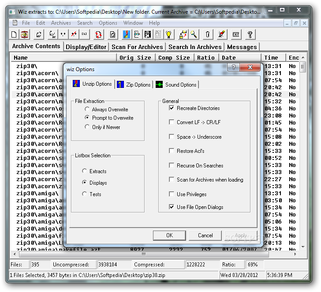Click the Orig Size column header
The height and width of the screenshot is (292, 321).
(136, 57)
